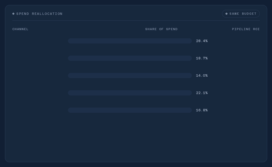Image resolution: width=272 pixels, height=167 pixels.
Task: Select the Same Budget label text
Action: click(243, 14)
